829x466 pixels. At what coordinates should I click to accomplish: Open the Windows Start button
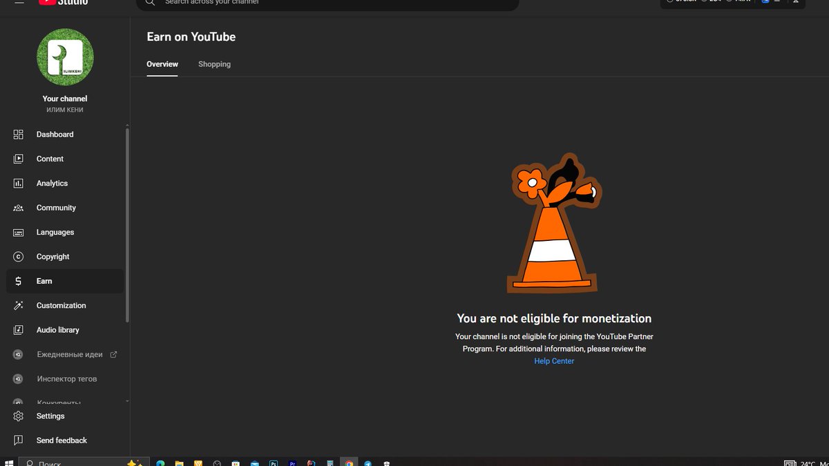9,463
